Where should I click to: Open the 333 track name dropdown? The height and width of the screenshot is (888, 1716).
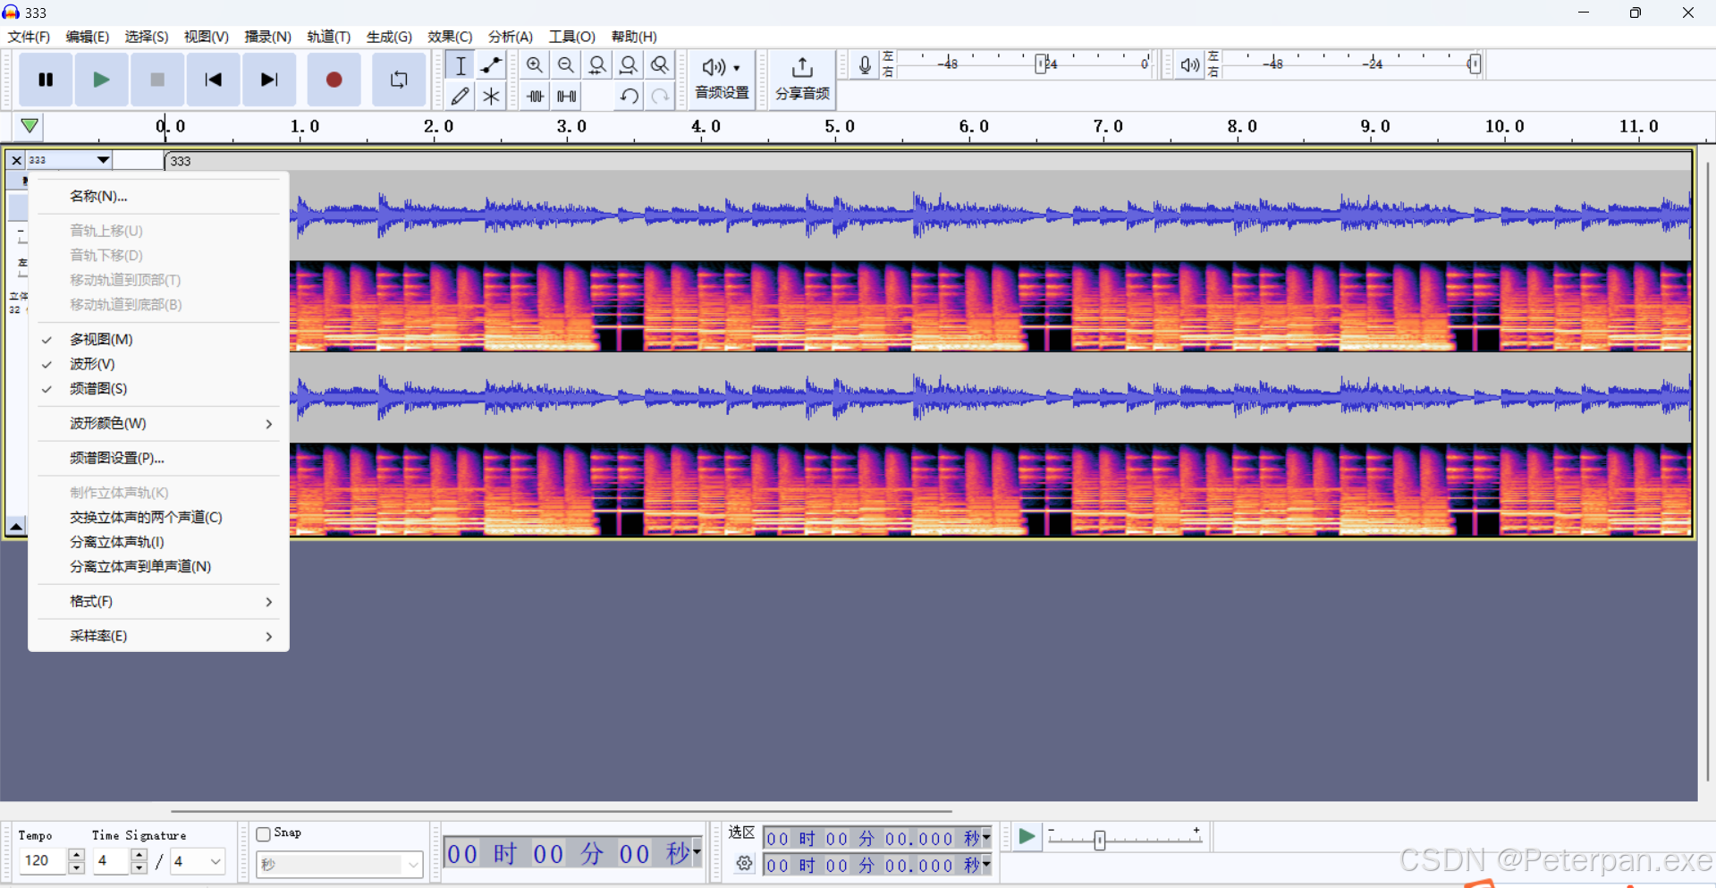[x=70, y=160]
